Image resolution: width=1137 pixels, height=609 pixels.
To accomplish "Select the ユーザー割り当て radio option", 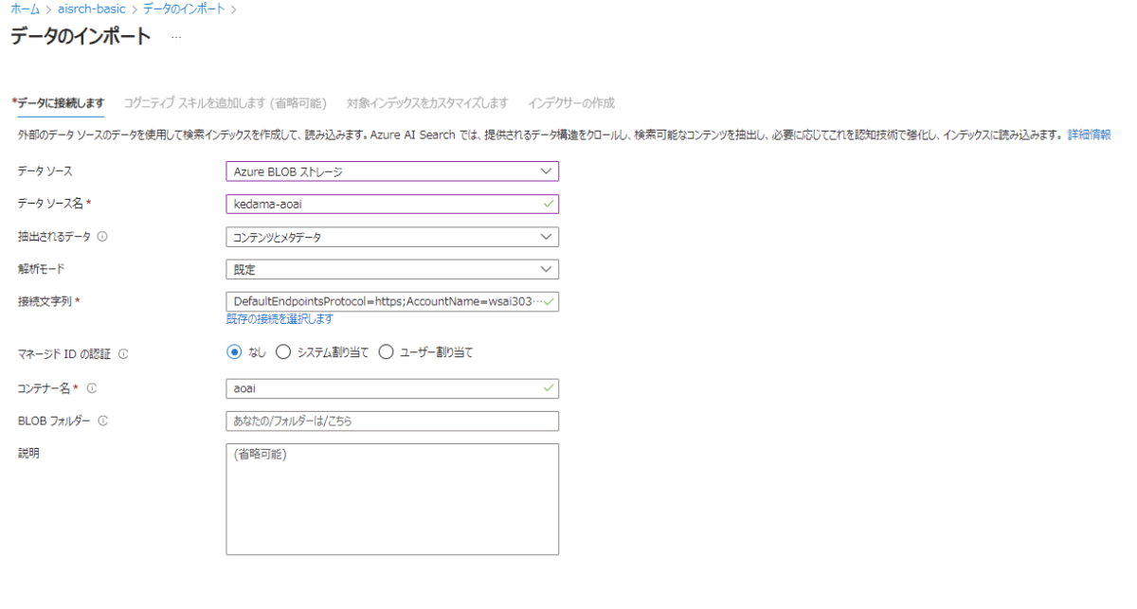I will (x=386, y=352).
